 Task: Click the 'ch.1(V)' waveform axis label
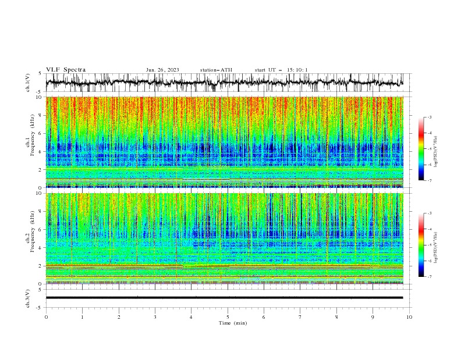tap(28, 83)
